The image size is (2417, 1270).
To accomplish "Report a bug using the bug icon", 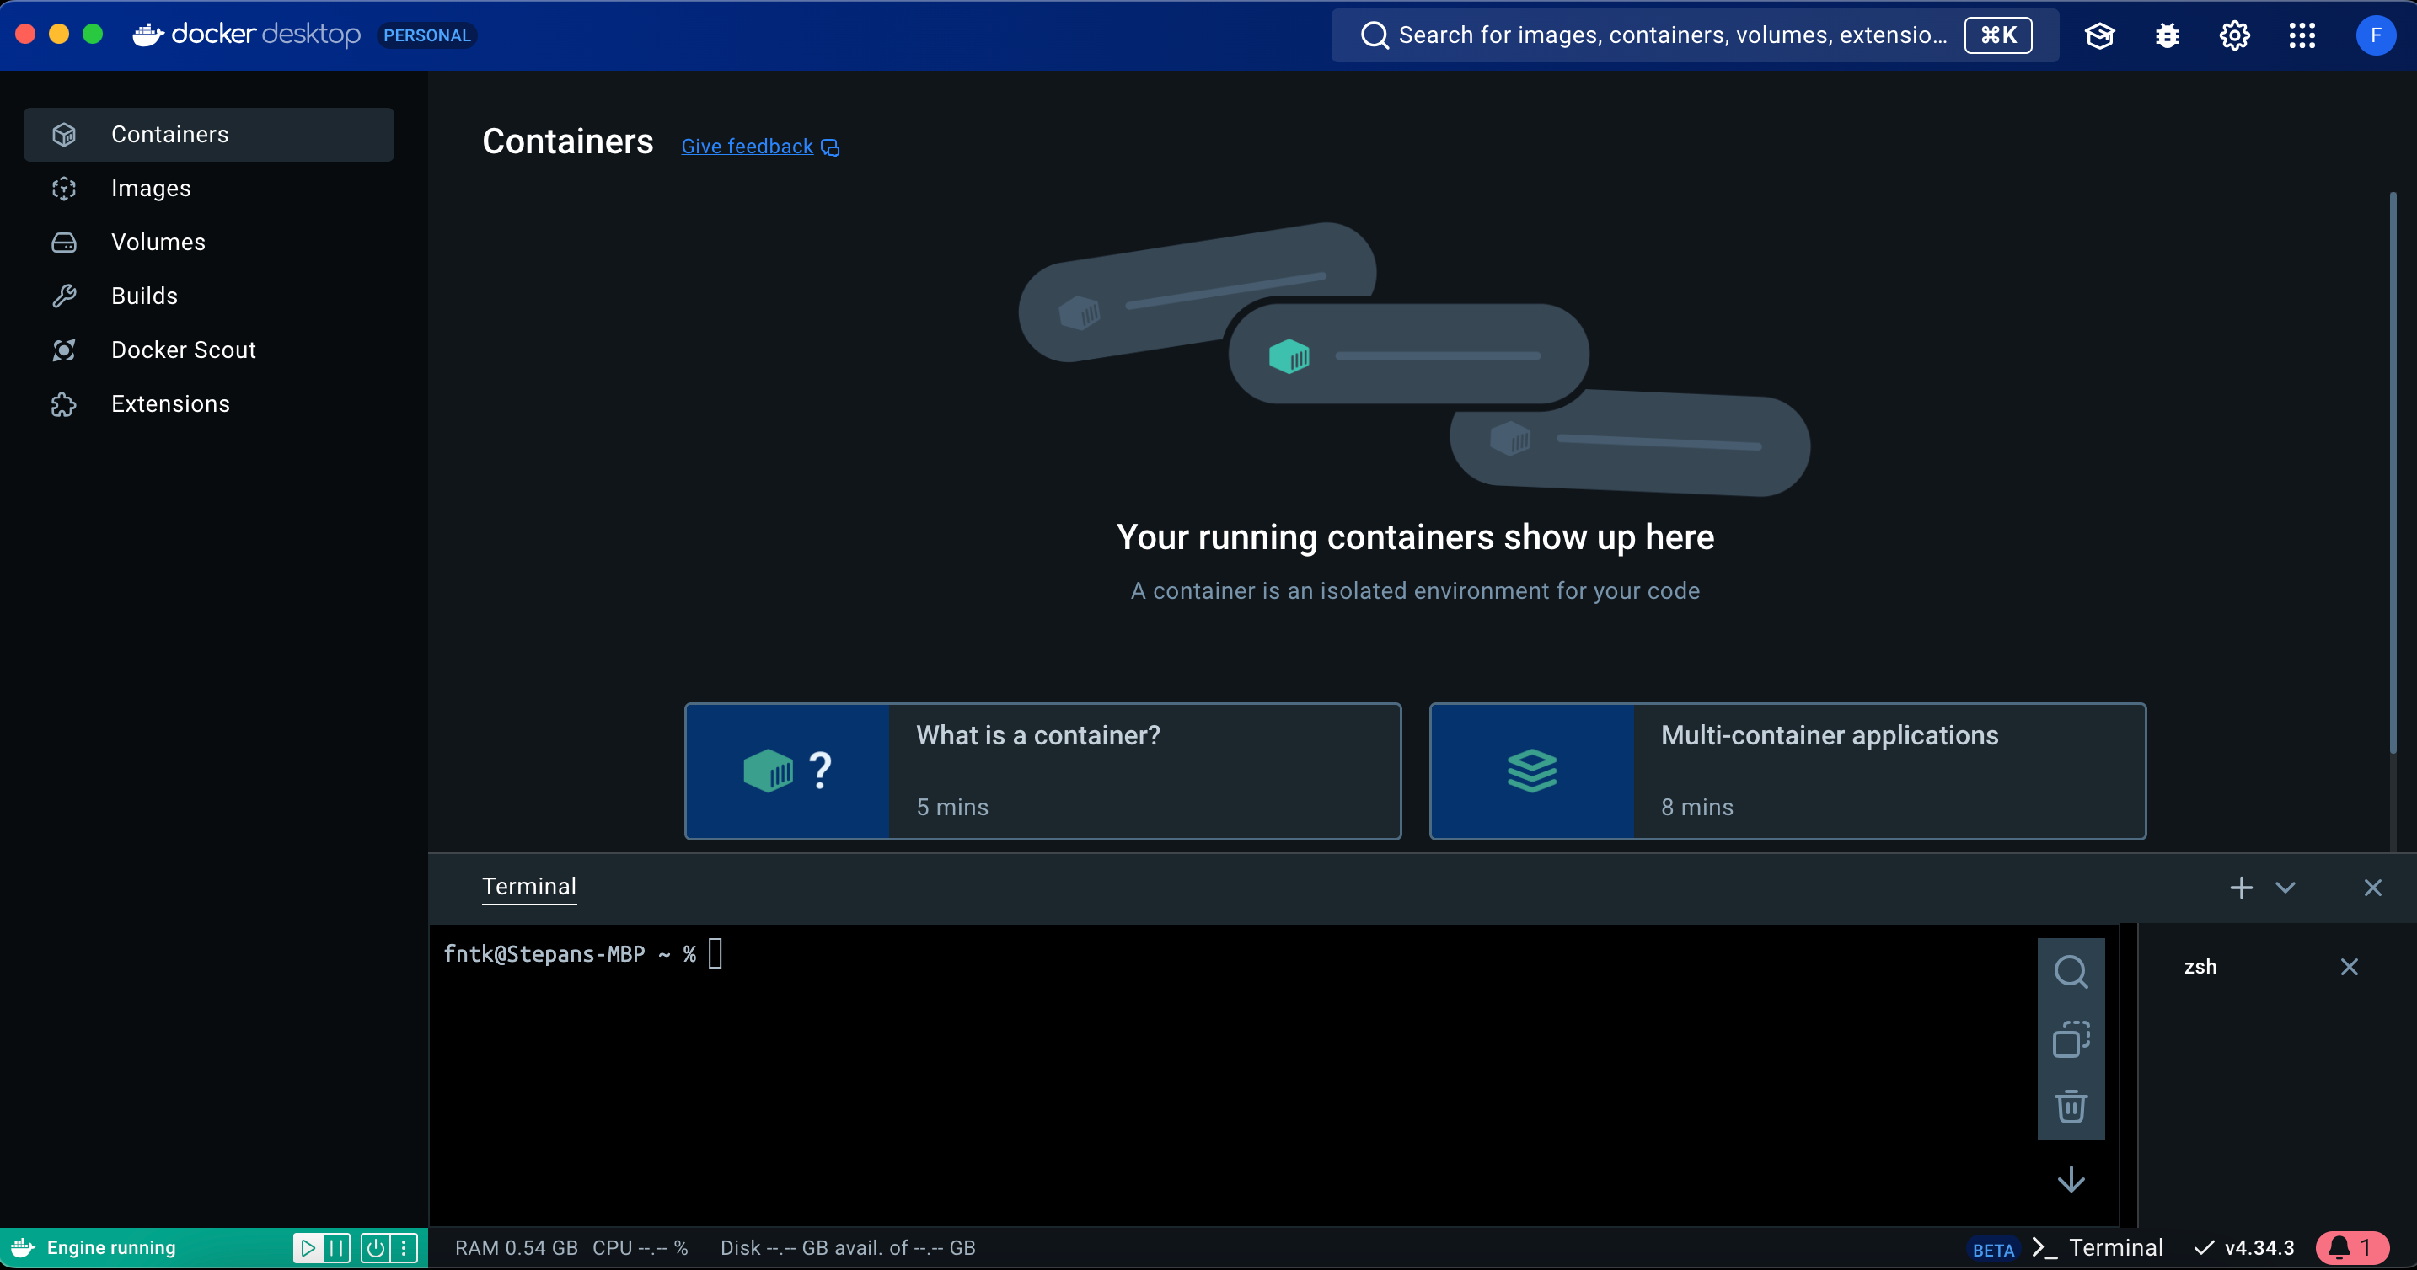I will point(2168,35).
